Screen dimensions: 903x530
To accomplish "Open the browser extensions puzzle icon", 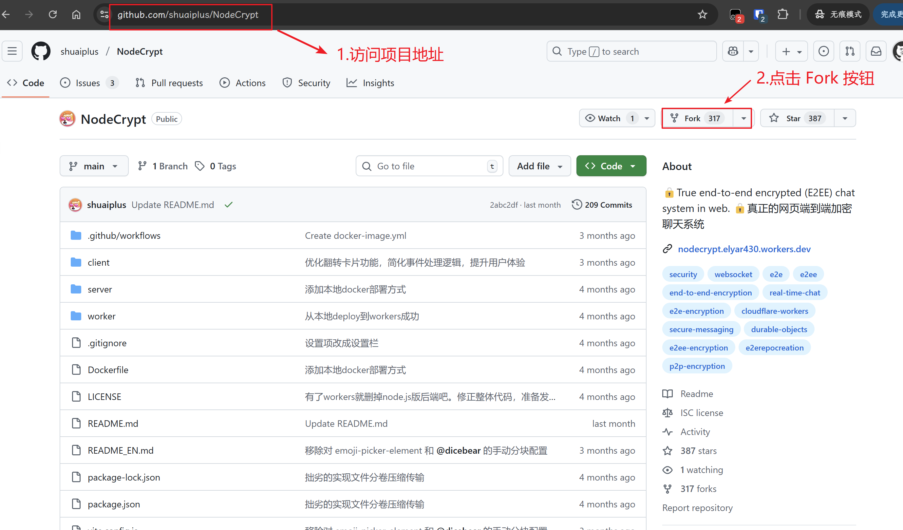I will click(x=782, y=14).
